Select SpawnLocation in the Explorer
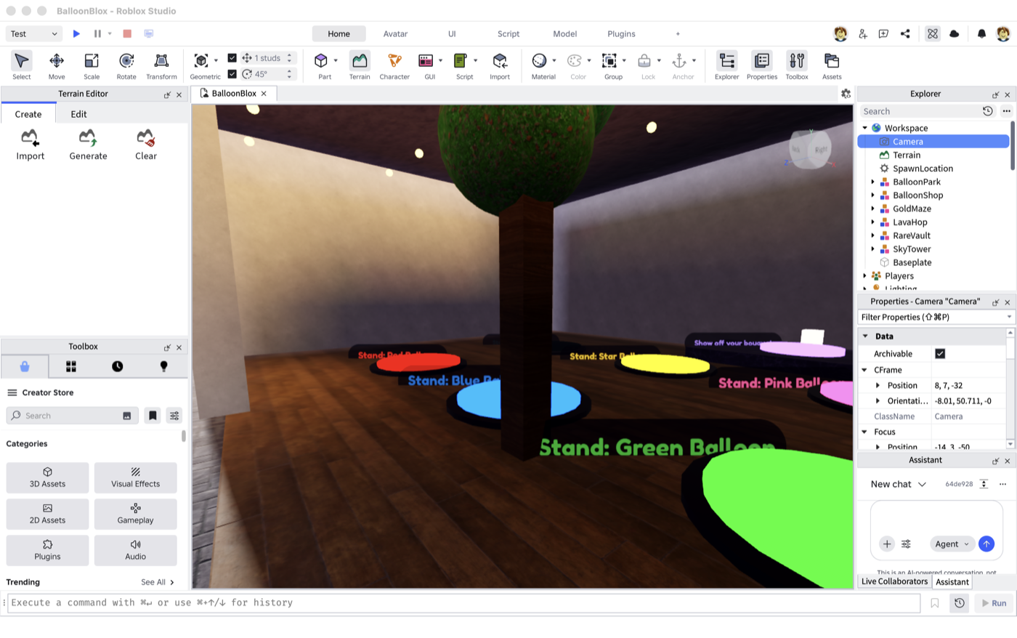The height and width of the screenshot is (638, 1017). pyautogui.click(x=923, y=169)
